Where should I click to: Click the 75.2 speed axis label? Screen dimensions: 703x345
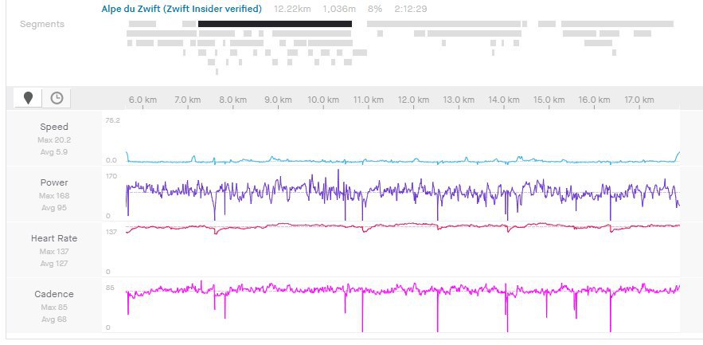(112, 120)
